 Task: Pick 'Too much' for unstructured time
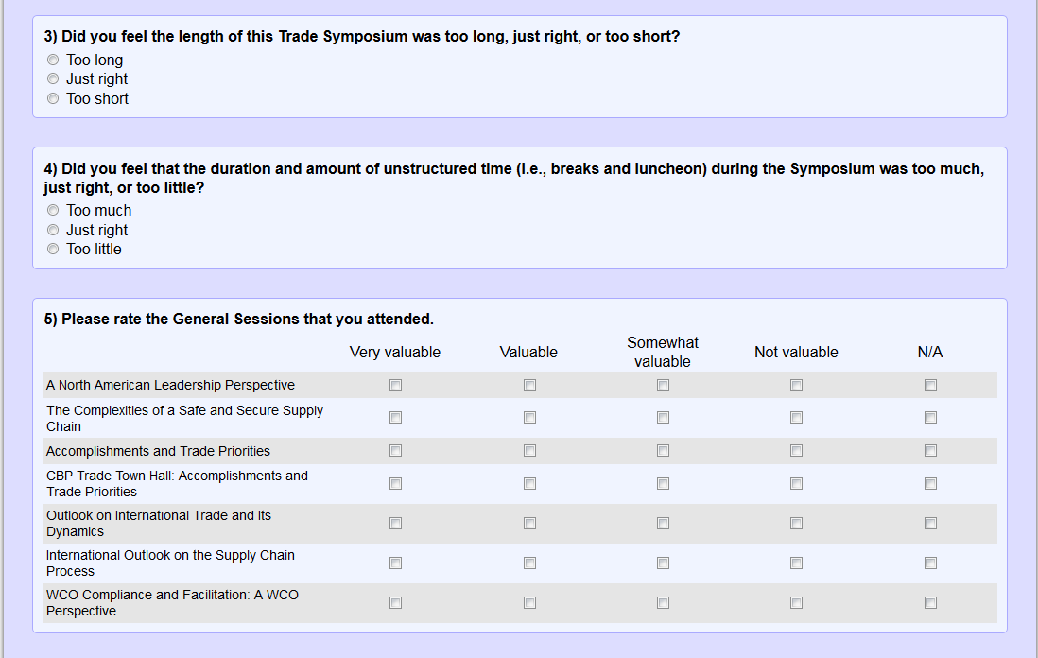[x=54, y=211]
